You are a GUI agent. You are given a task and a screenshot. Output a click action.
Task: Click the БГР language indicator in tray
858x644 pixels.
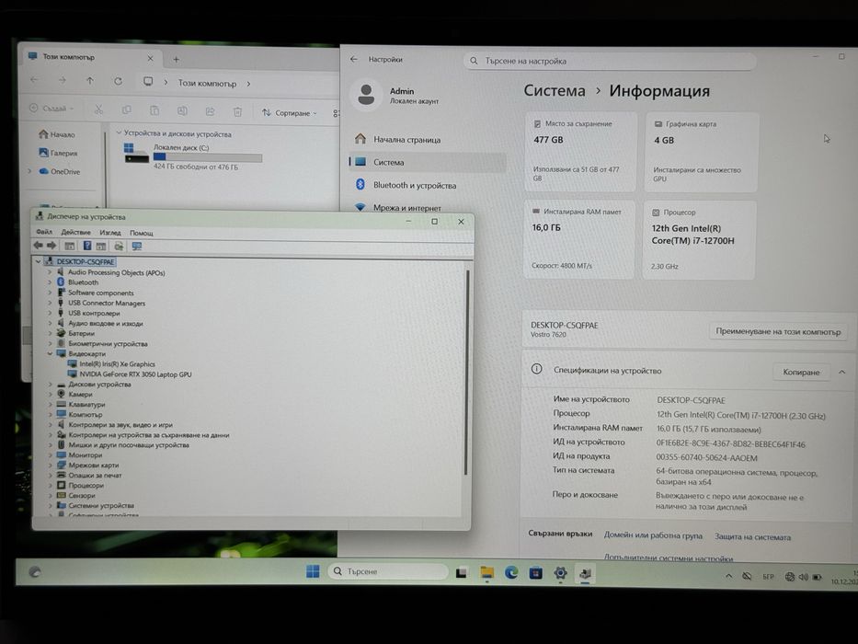pyautogui.click(x=768, y=576)
